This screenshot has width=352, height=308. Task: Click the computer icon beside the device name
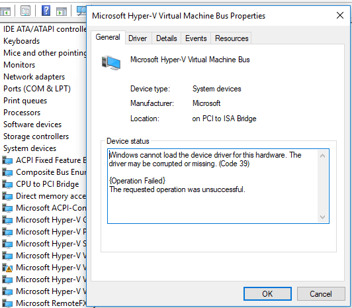(111, 62)
